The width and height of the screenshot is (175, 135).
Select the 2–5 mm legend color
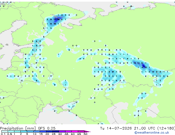tap(24, 131)
